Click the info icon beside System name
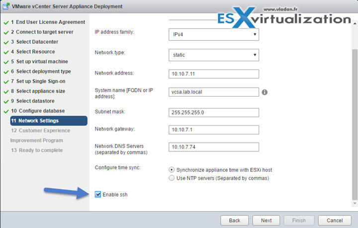 point(265,92)
